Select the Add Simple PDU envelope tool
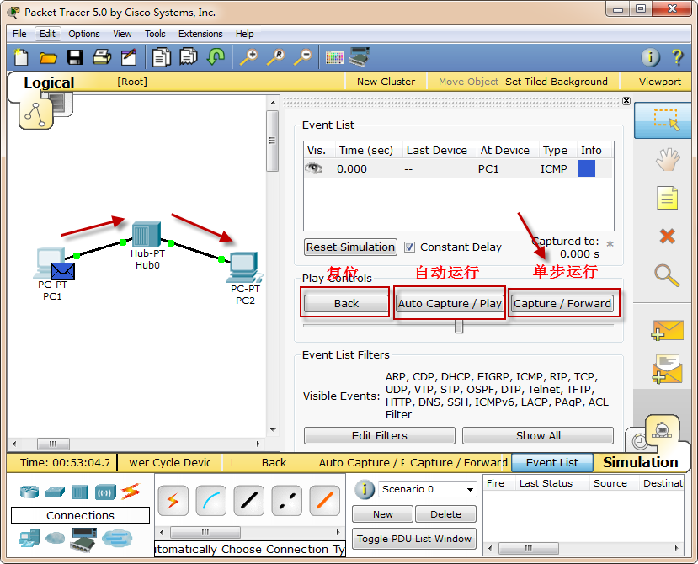Image resolution: width=698 pixels, height=564 pixels. (666, 330)
